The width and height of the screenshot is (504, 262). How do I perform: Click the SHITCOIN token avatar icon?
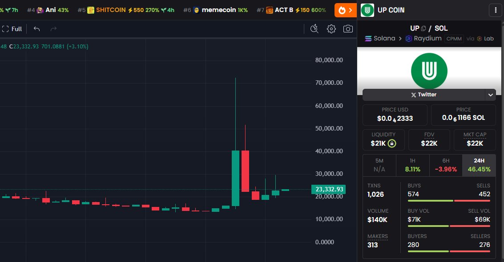91,10
